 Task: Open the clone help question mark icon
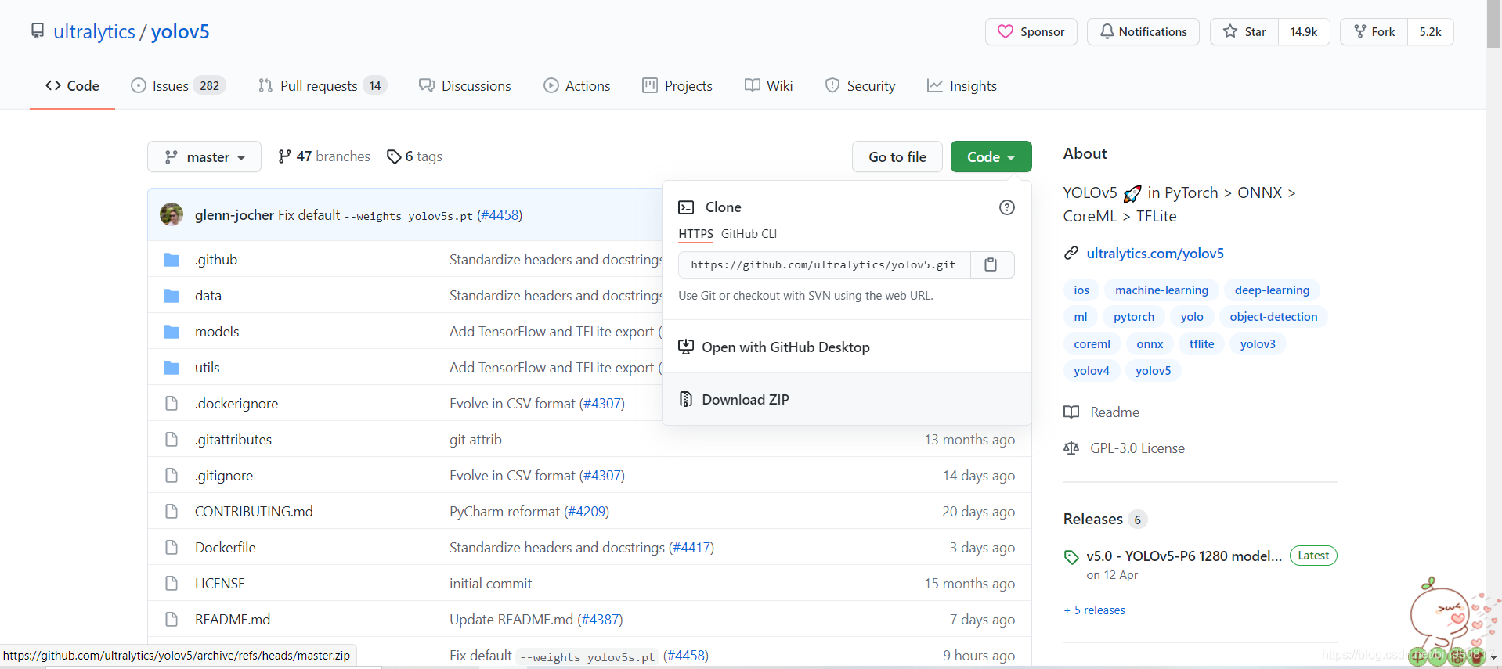1007,207
